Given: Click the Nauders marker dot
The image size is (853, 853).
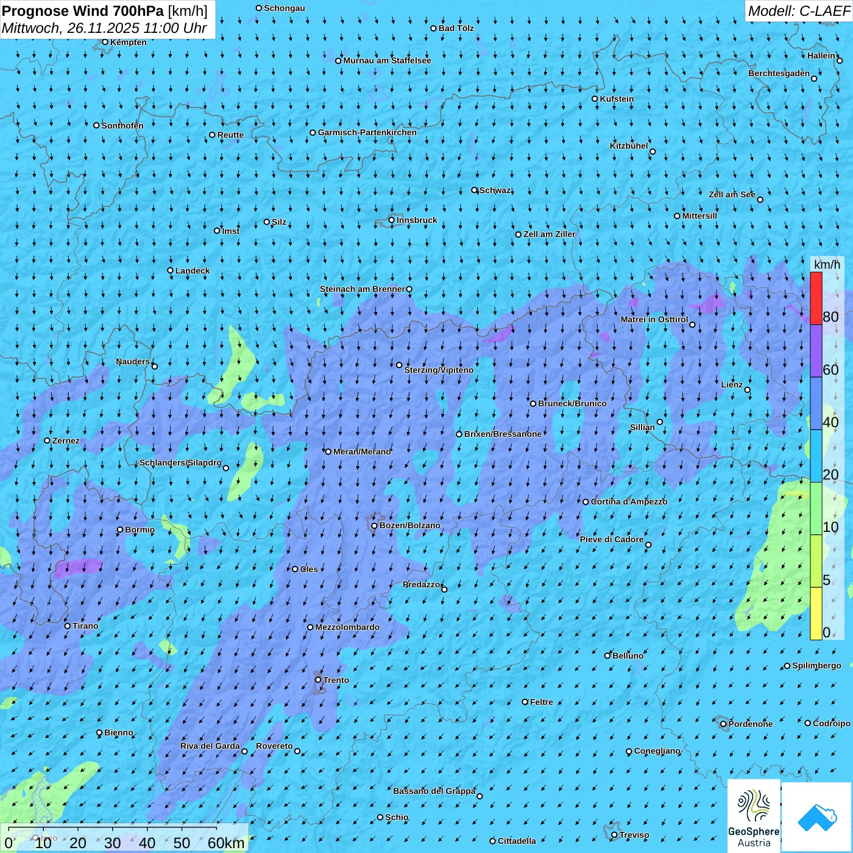Looking at the screenshot, I should coord(155,366).
